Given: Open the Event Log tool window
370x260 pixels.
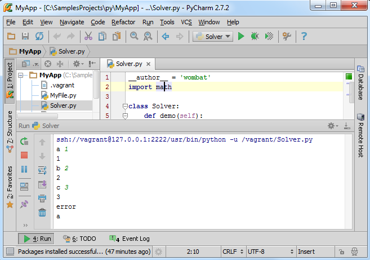Looking at the screenshot, I should (x=130, y=239).
